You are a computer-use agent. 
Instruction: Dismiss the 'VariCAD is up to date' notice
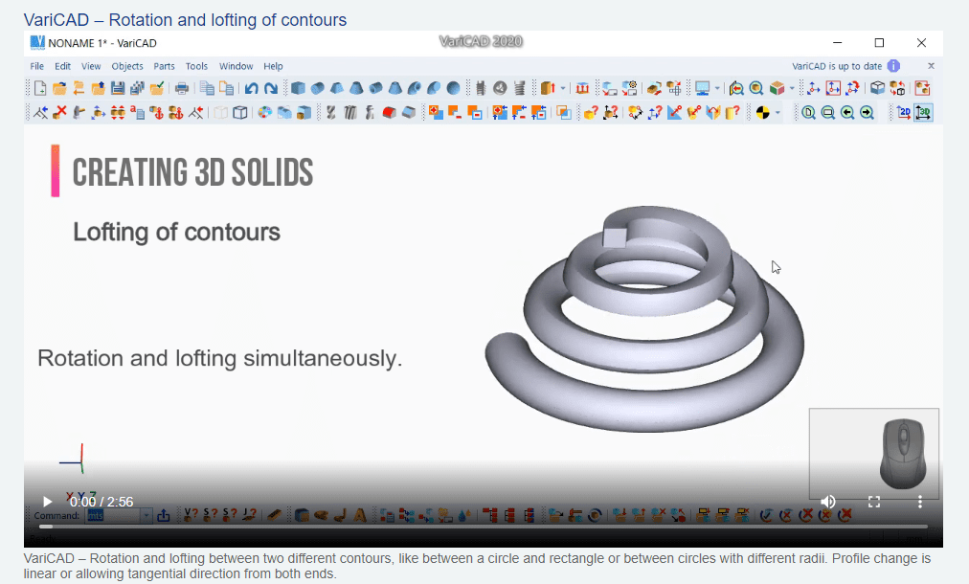[931, 66]
